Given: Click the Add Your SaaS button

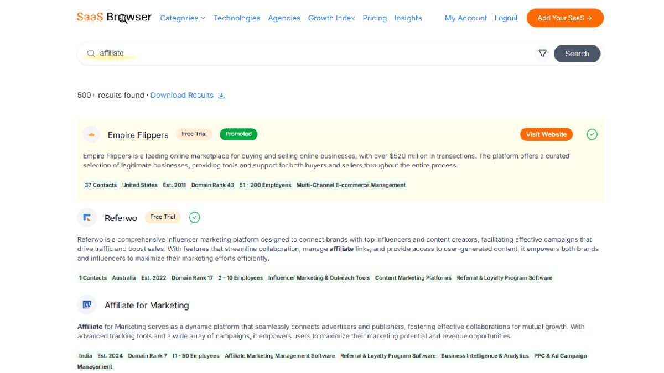Looking at the screenshot, I should coord(564,18).
